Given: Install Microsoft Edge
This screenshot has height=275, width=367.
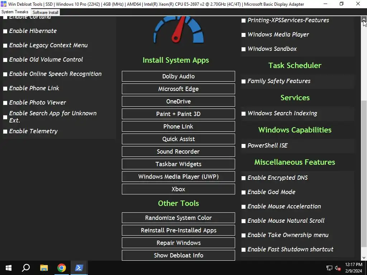Looking at the screenshot, I should pos(178,89).
